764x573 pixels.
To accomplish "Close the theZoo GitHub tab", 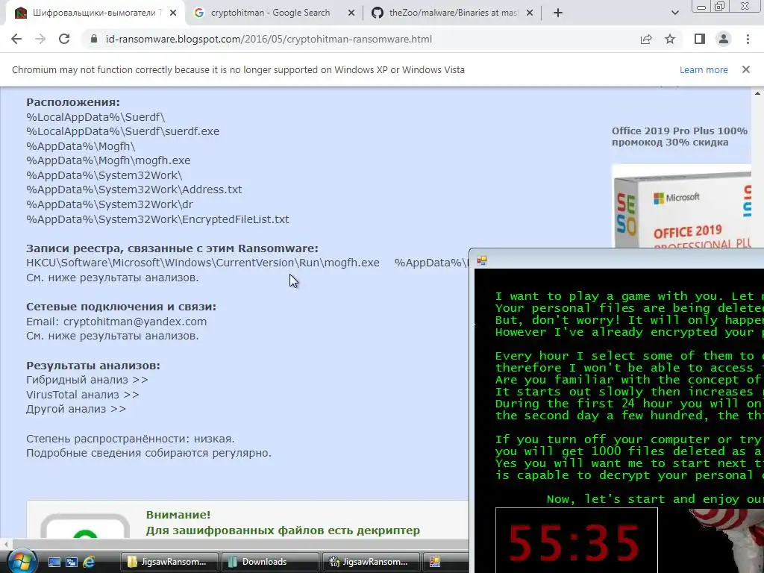I will click(x=530, y=13).
